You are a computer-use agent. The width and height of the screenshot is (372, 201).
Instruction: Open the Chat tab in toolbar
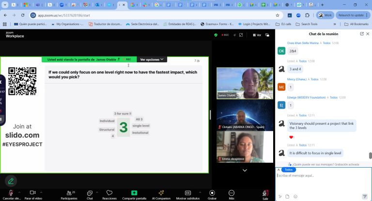click(90, 193)
